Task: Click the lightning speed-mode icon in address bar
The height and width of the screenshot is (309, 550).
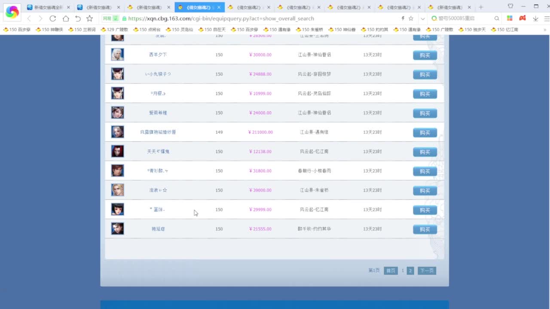Action: coord(403,18)
